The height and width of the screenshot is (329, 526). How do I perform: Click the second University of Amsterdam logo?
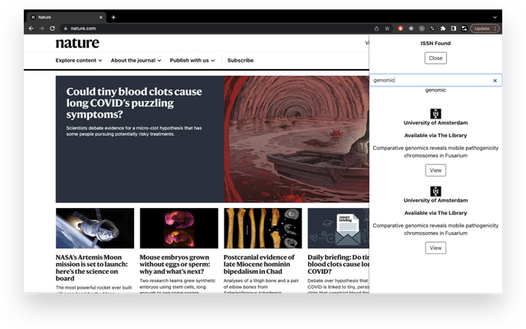coord(436,191)
